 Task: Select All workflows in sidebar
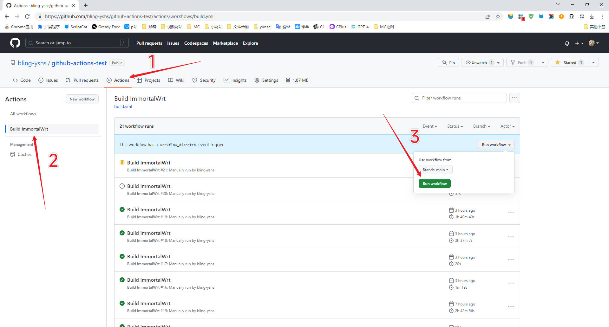(23, 114)
